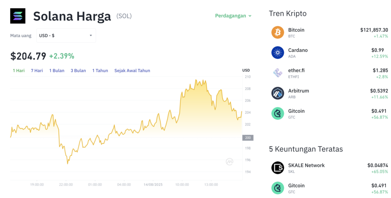Screen dimensions: 391x198
Task: Select the 1 Tahun timeframe
Action: (100, 71)
